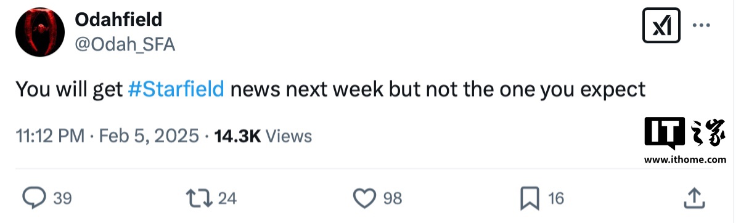The width and height of the screenshot is (741, 223).
Task: Click the 39 replies count
Action: coord(62,198)
